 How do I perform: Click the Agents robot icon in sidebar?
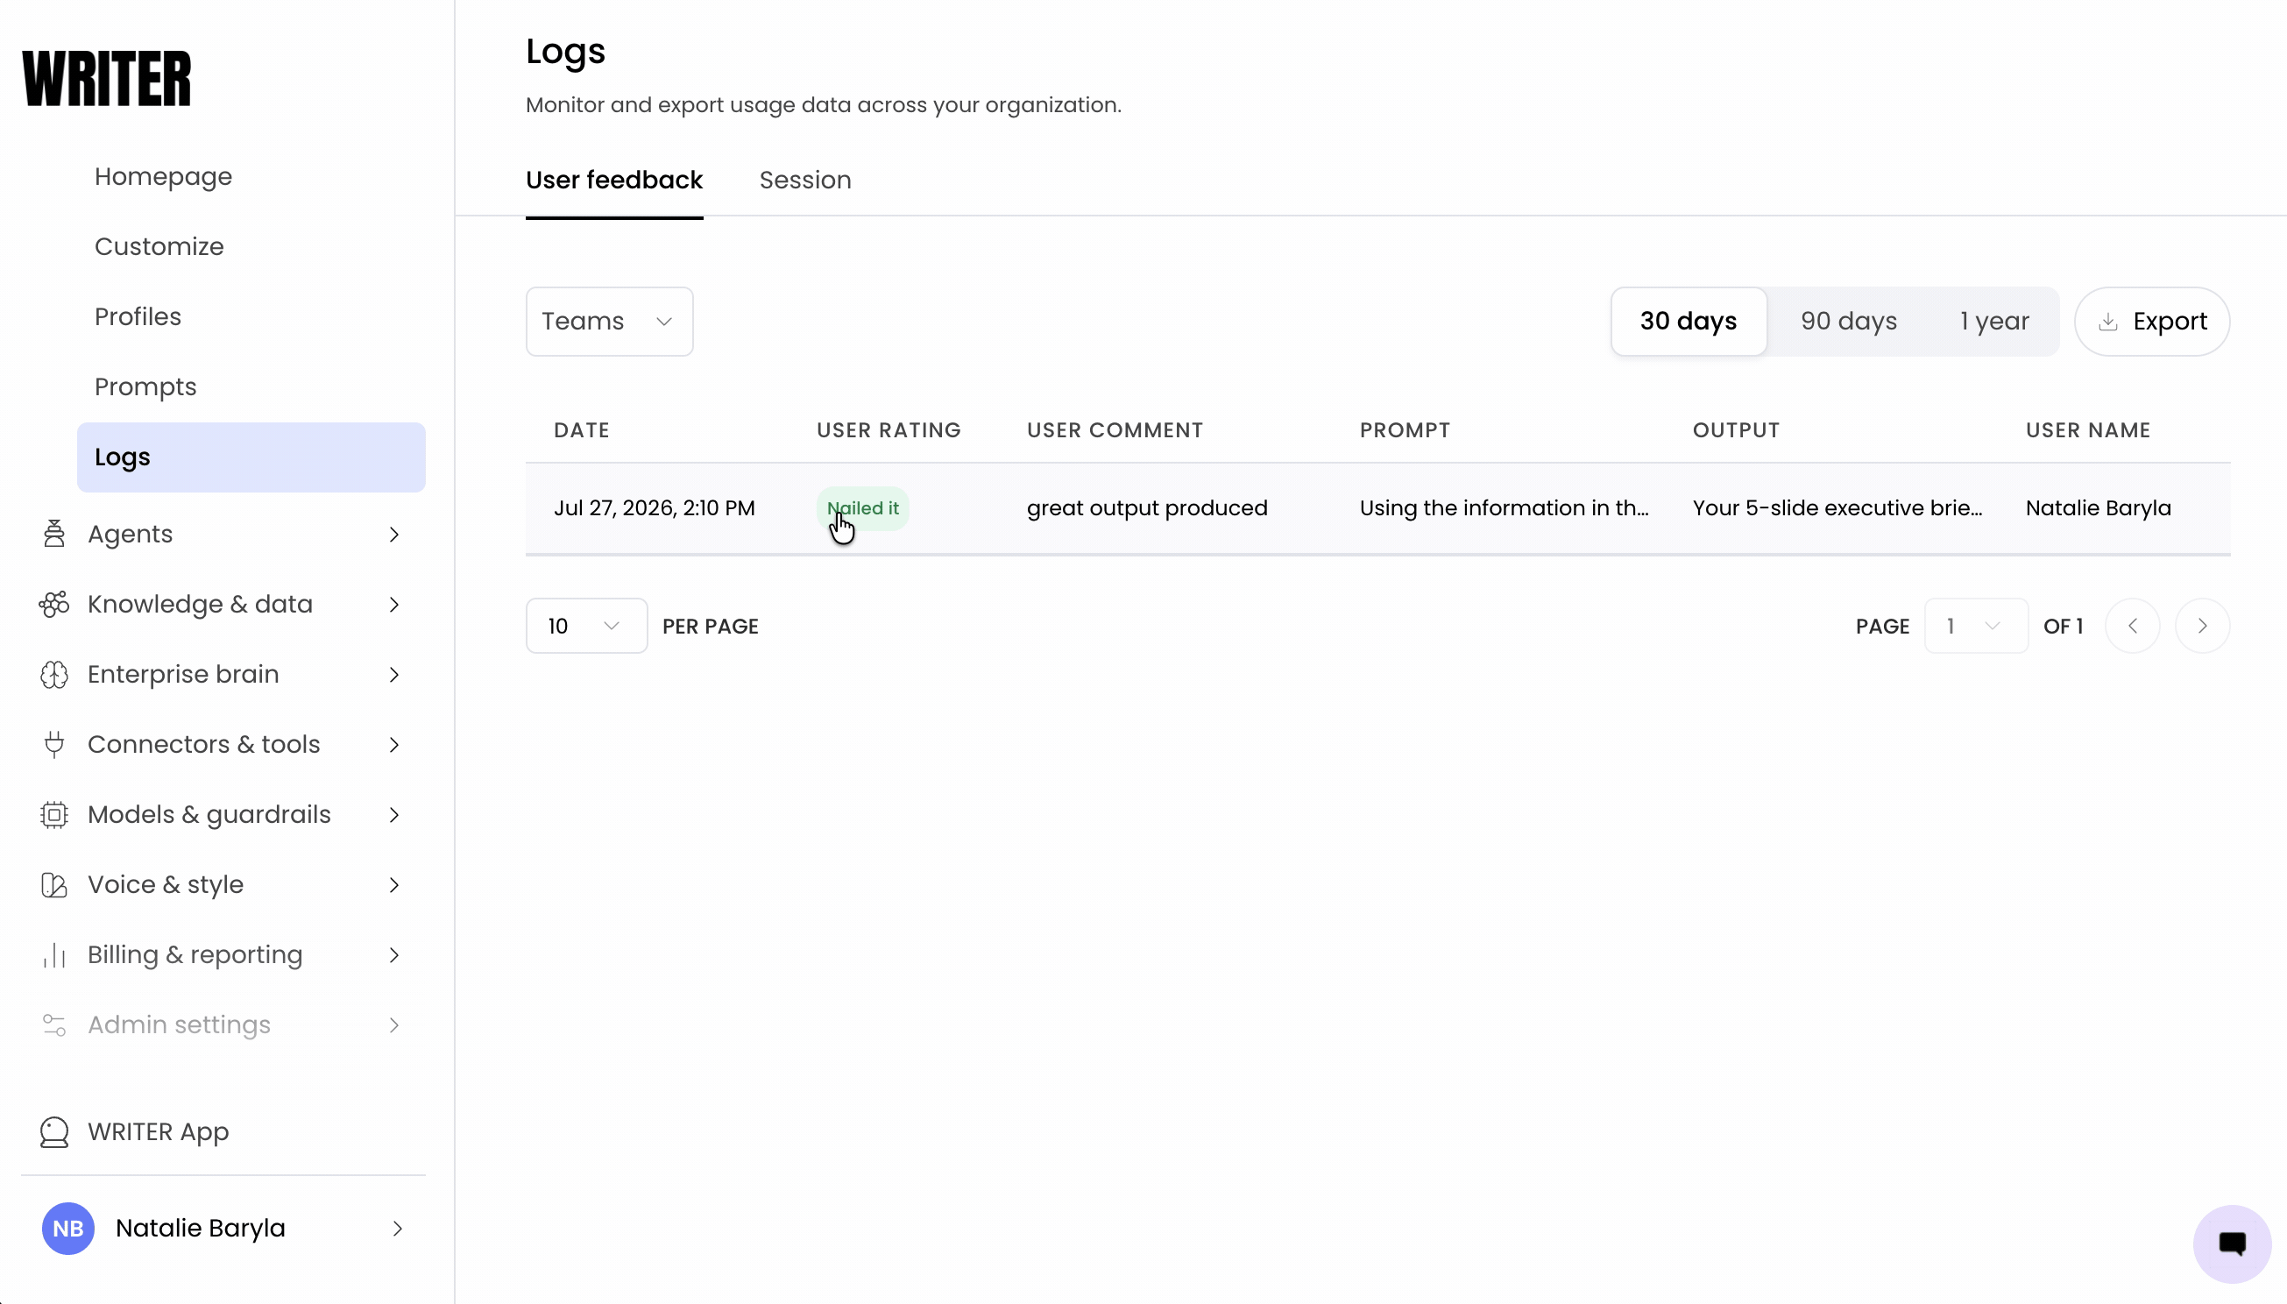click(53, 534)
